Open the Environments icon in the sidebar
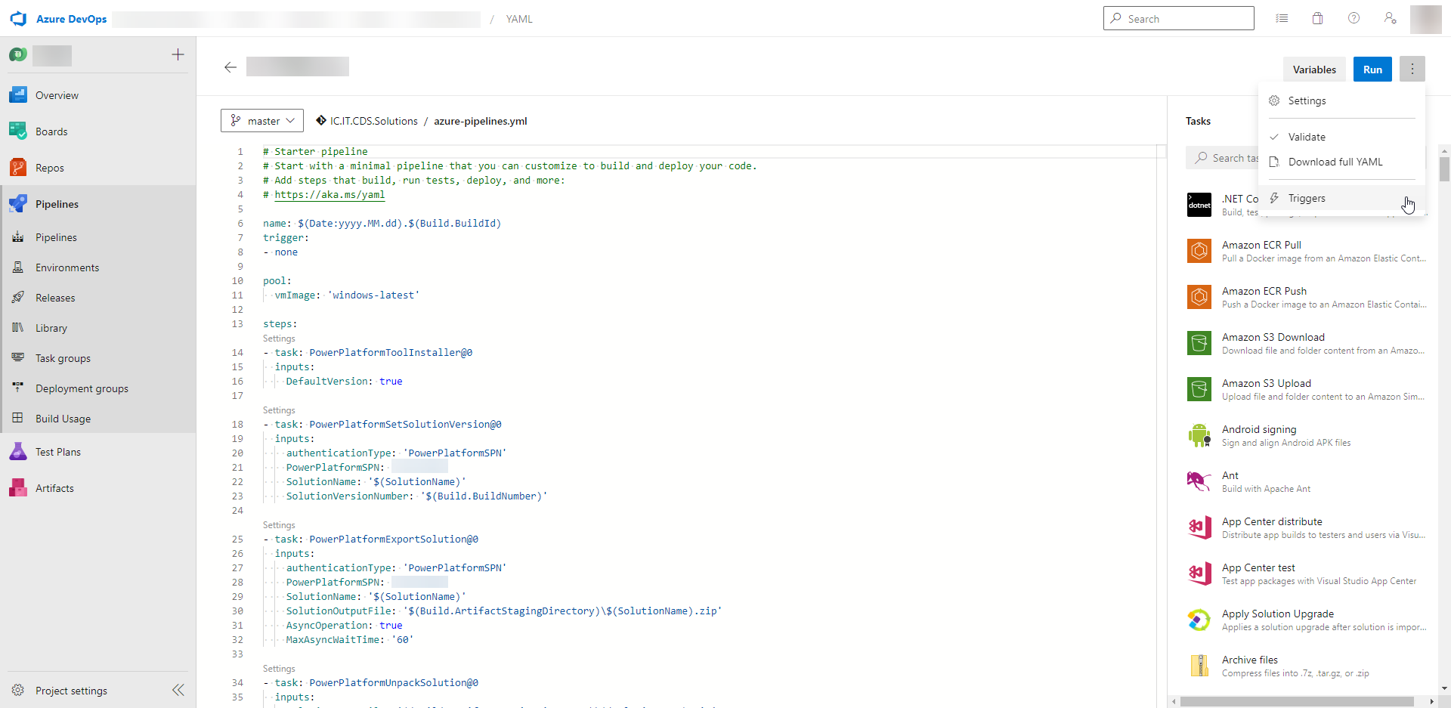 coord(18,267)
